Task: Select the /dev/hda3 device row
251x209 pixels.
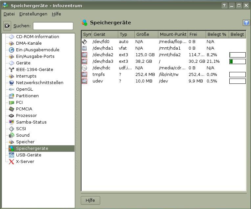Action: [164, 61]
